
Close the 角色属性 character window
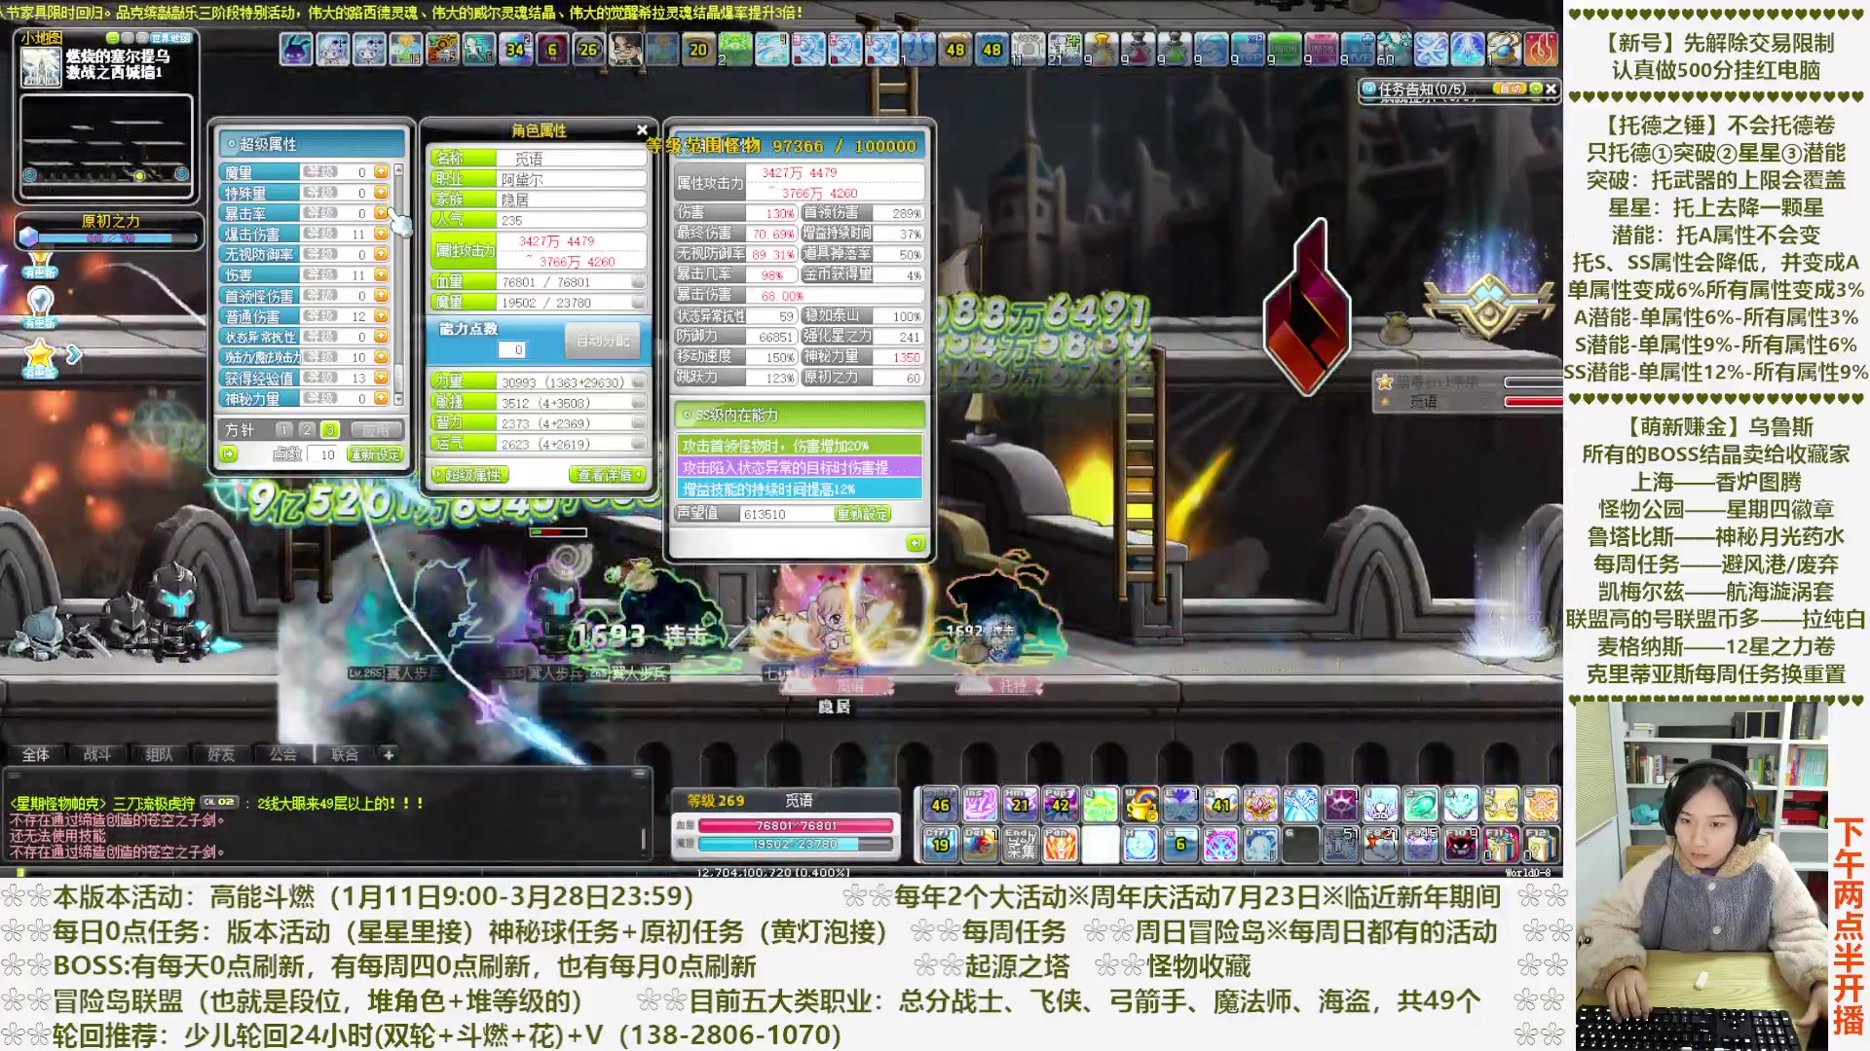pyautogui.click(x=642, y=129)
